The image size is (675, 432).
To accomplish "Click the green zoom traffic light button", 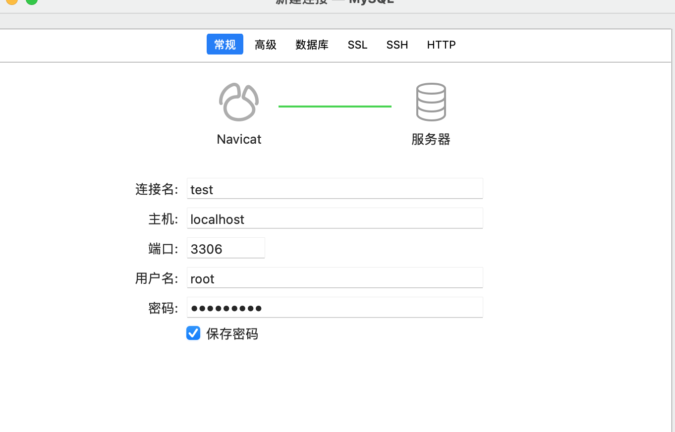I will 32,2.
